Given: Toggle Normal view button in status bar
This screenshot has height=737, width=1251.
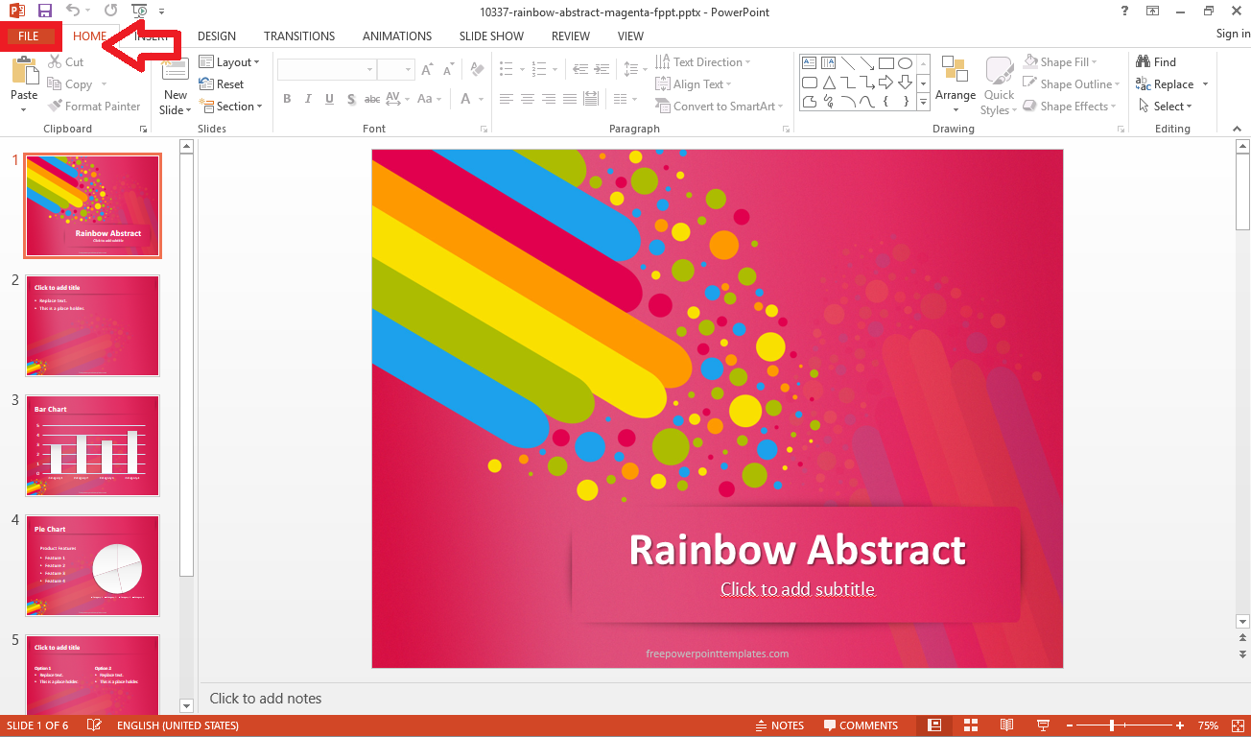Looking at the screenshot, I should click(934, 725).
